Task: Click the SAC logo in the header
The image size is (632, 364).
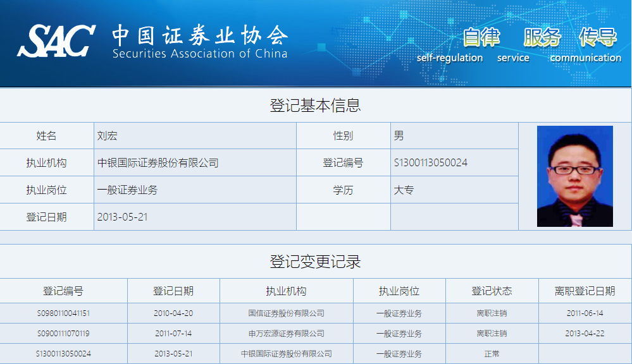Action: [x=56, y=41]
